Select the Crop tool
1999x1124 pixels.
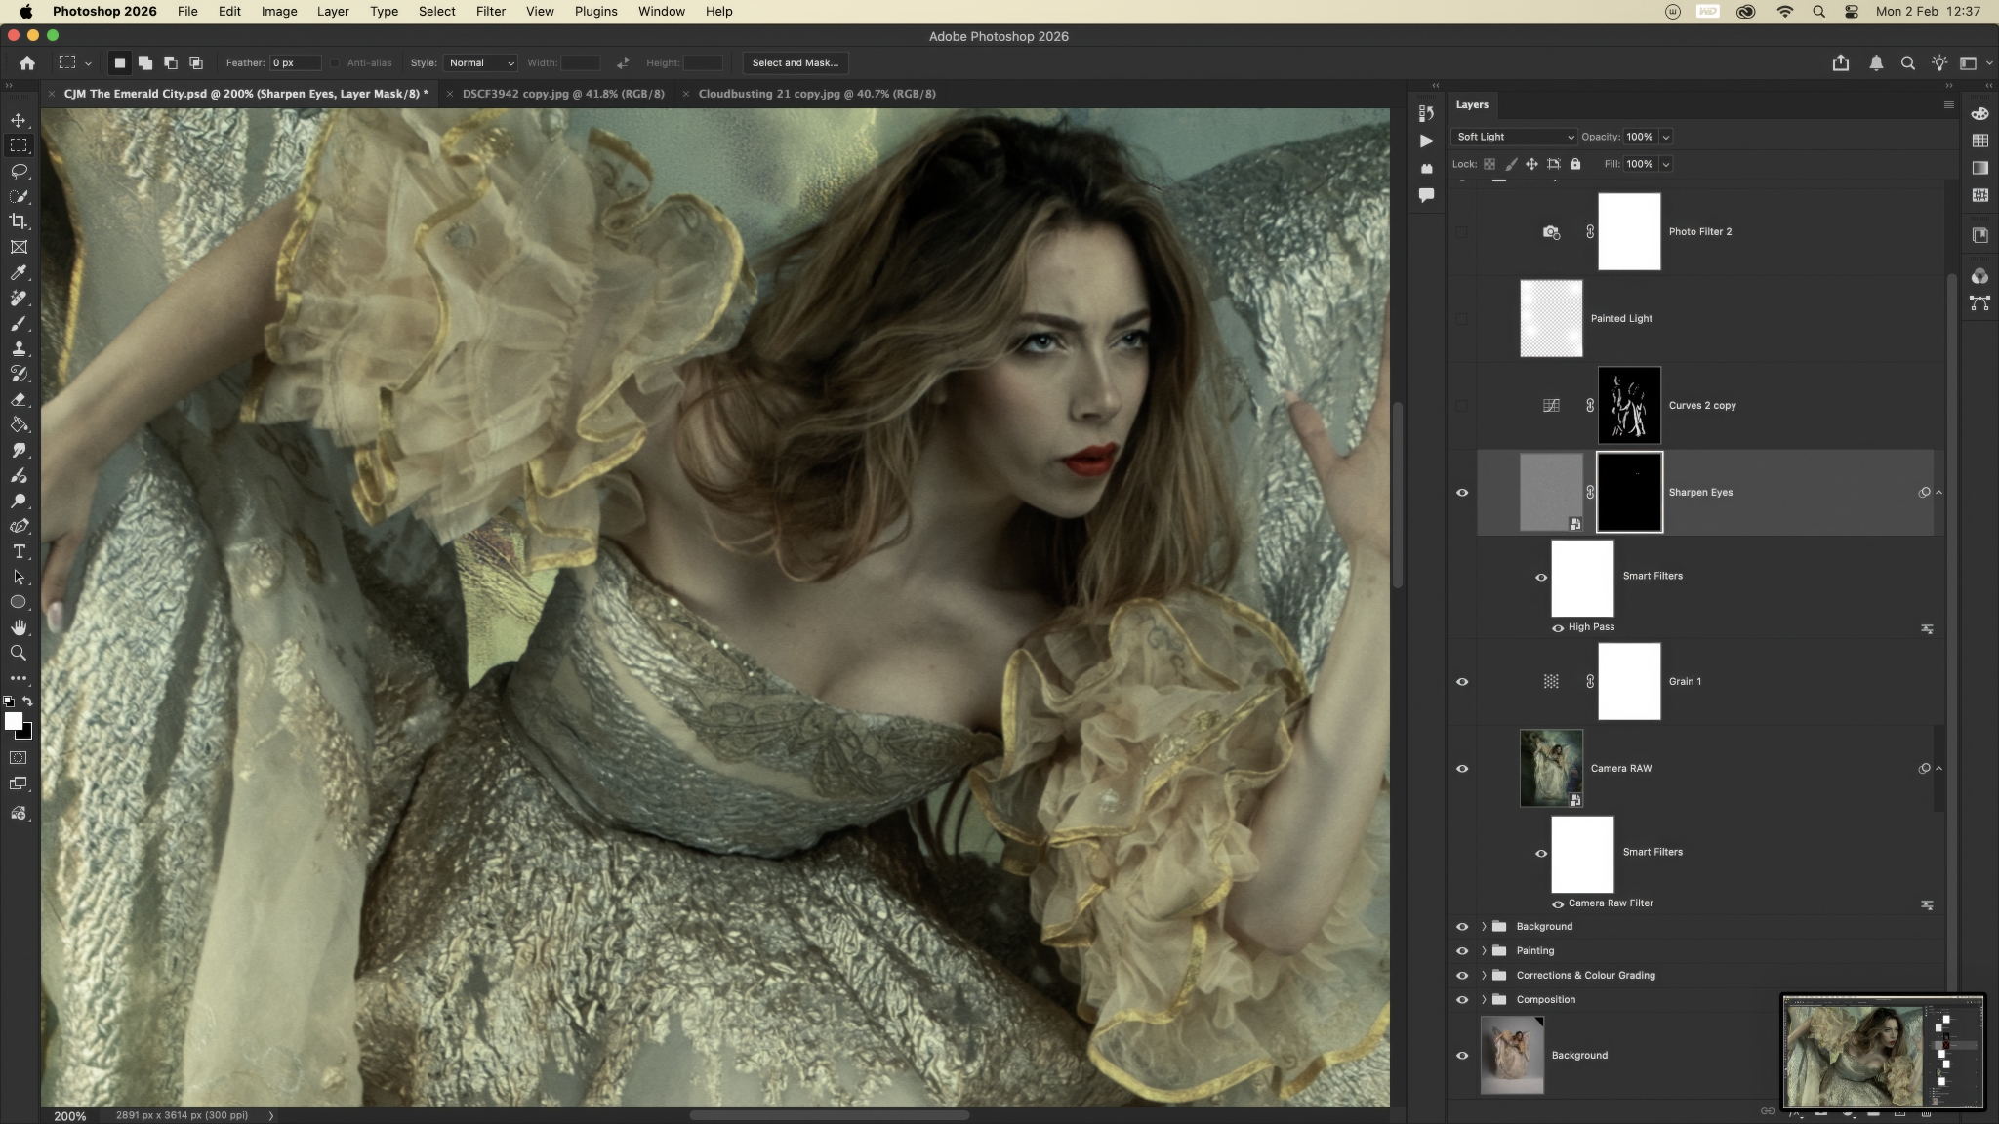pos(19,221)
